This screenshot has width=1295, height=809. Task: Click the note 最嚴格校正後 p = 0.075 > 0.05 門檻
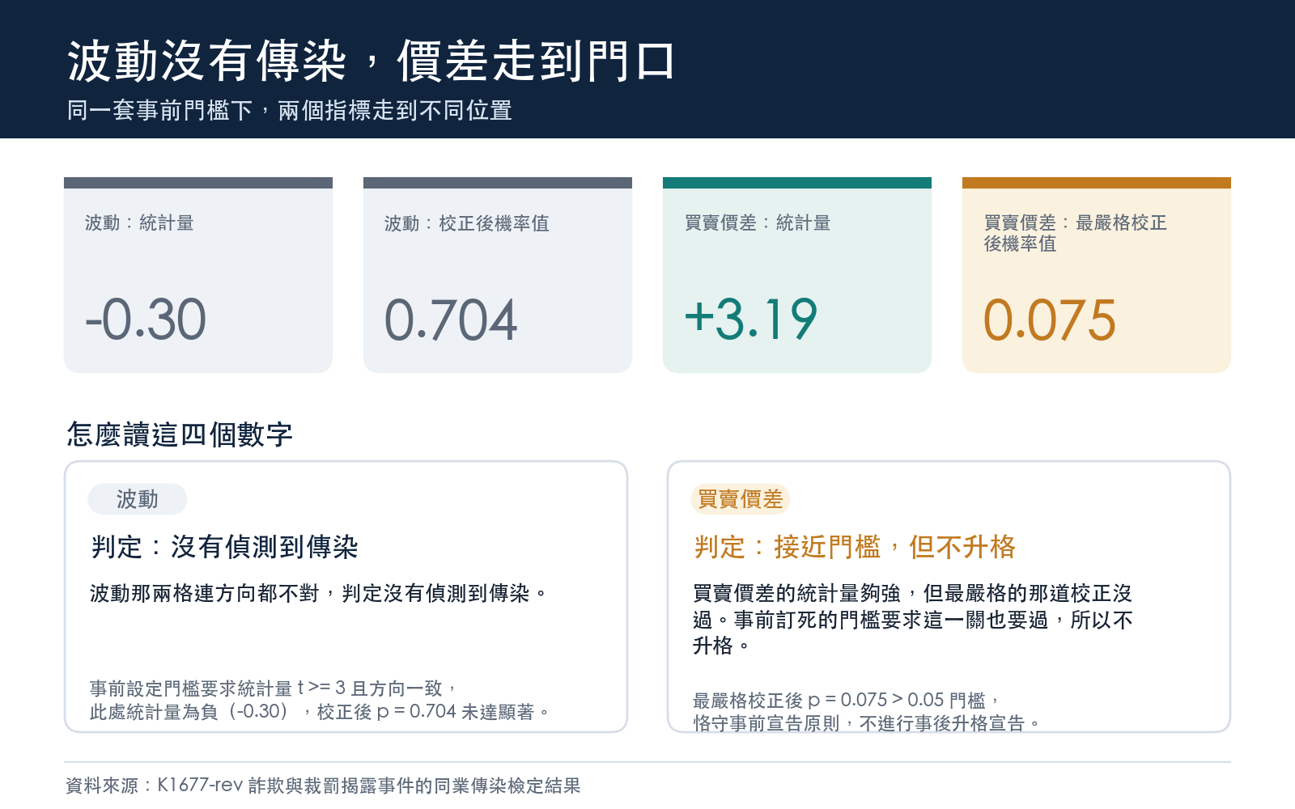(x=847, y=700)
